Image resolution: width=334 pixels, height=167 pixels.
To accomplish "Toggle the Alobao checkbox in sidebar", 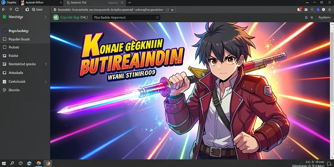I will pyautogui.click(x=5, y=47).
